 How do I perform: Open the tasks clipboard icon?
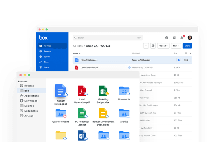[174, 38]
